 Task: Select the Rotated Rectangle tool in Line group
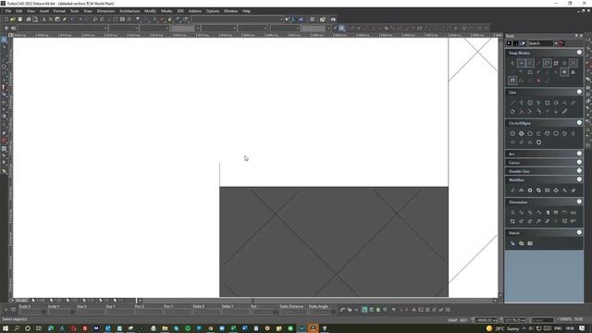pos(556,103)
